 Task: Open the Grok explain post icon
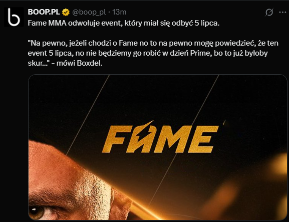click(269, 13)
